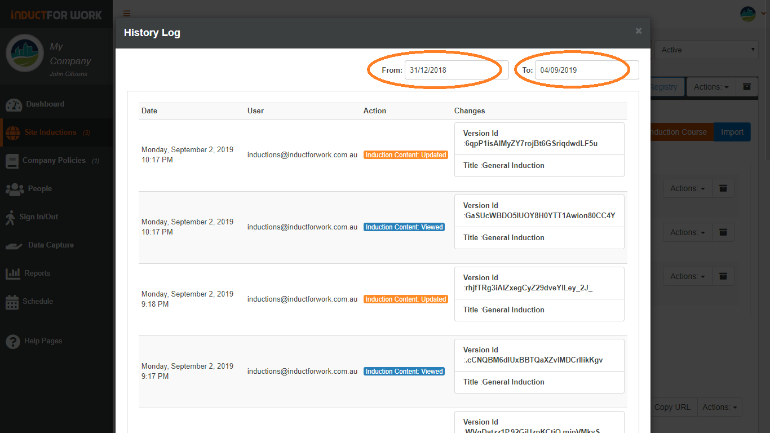770x433 pixels.
Task: Open the Active status dropdown
Action: (706, 50)
